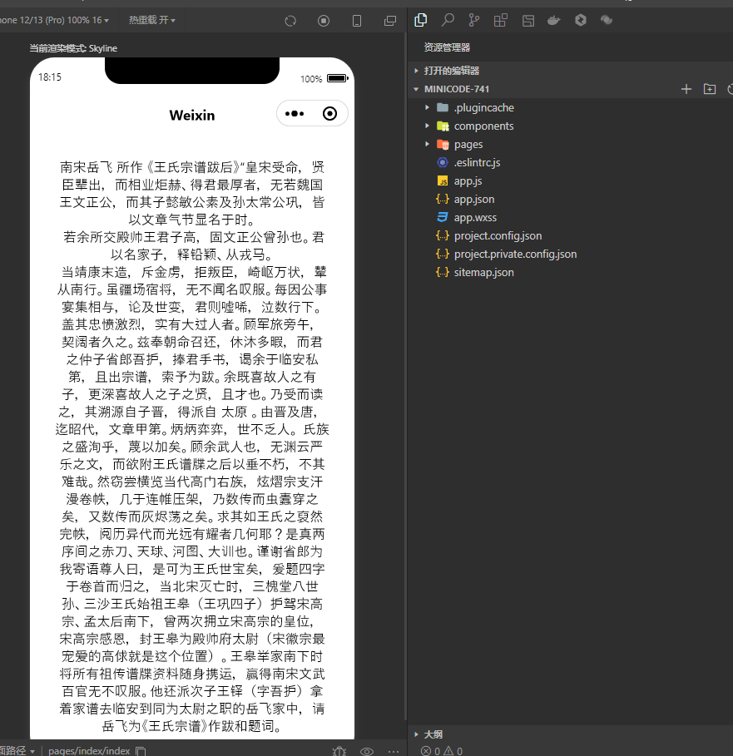Click the refresh simulator icon

tap(290, 21)
